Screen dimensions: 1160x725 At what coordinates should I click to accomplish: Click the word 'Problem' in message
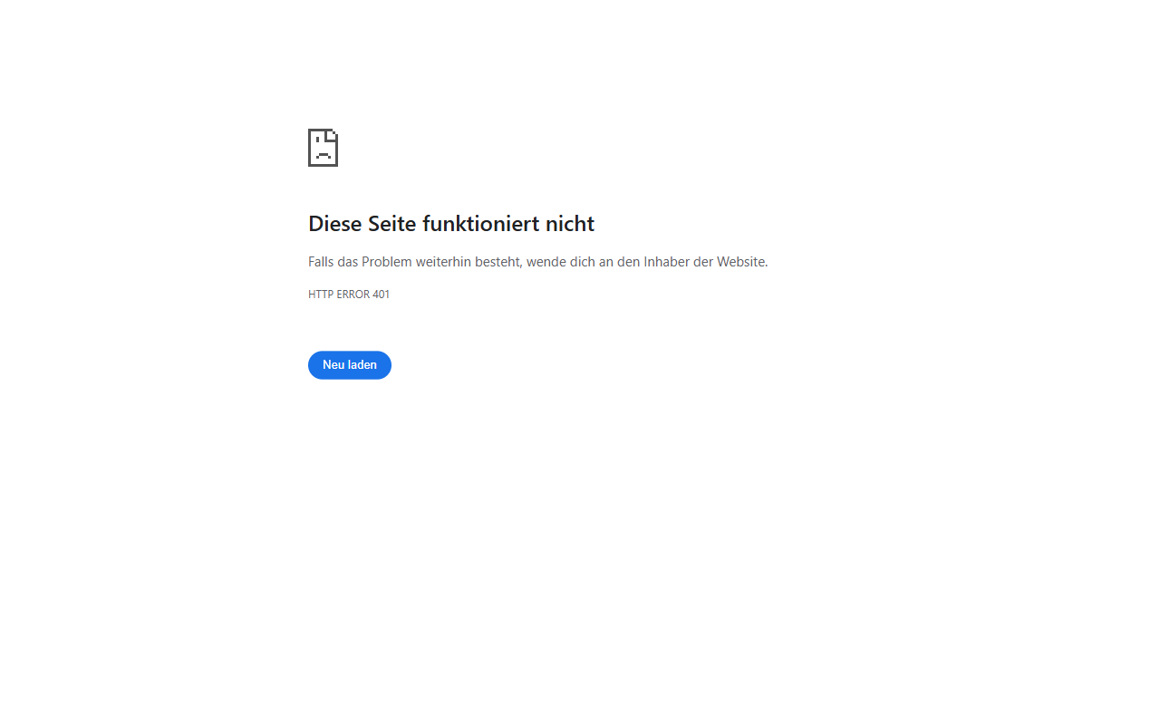point(387,262)
